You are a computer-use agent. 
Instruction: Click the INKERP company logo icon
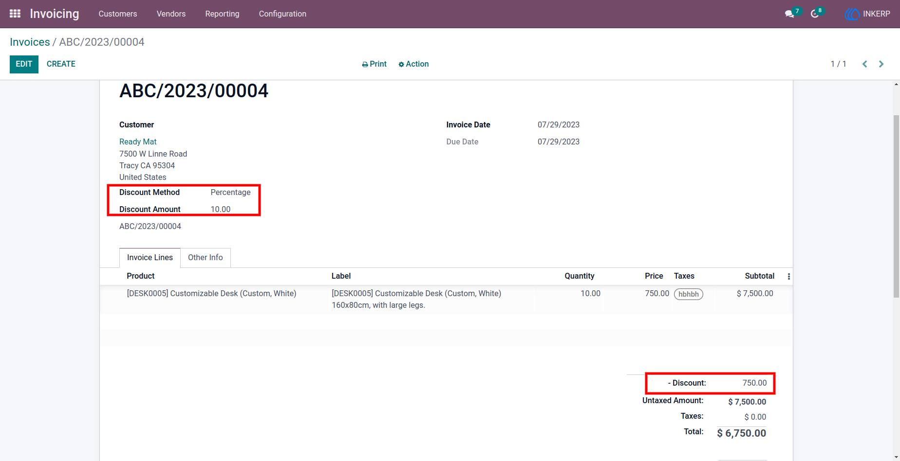[x=852, y=14]
